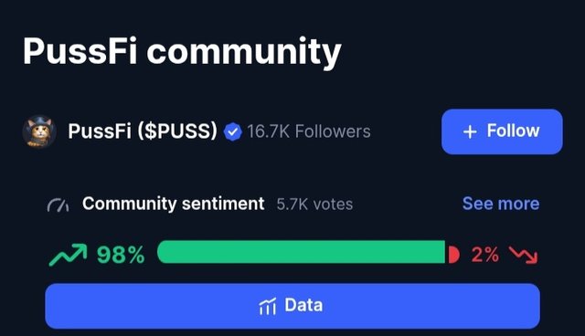Select the 2% bearish percentage
The height and width of the screenshot is (336, 585).
pyautogui.click(x=484, y=255)
